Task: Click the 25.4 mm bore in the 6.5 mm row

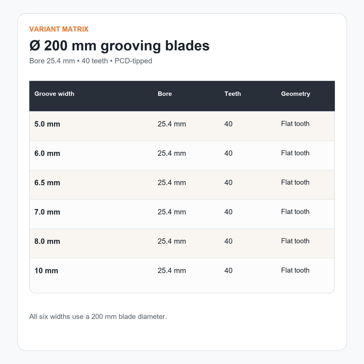Action: (172, 183)
